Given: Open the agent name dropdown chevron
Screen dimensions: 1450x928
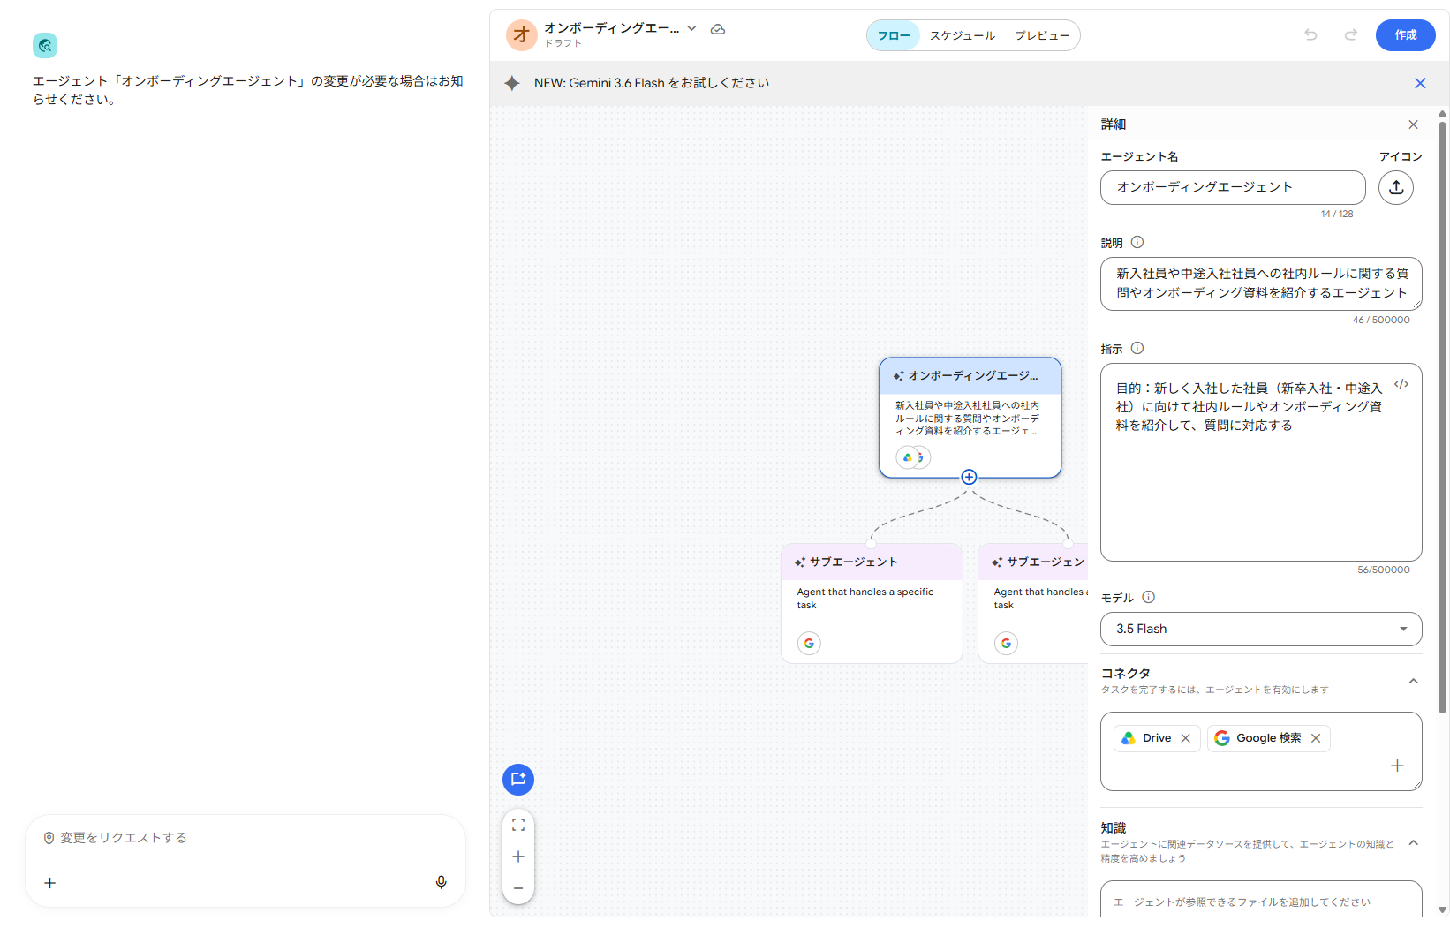Looking at the screenshot, I should 692,28.
